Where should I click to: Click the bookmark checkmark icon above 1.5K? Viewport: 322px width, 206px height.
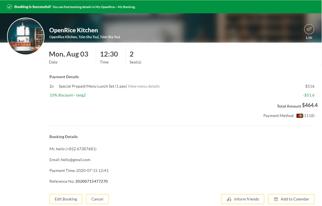[309, 29]
